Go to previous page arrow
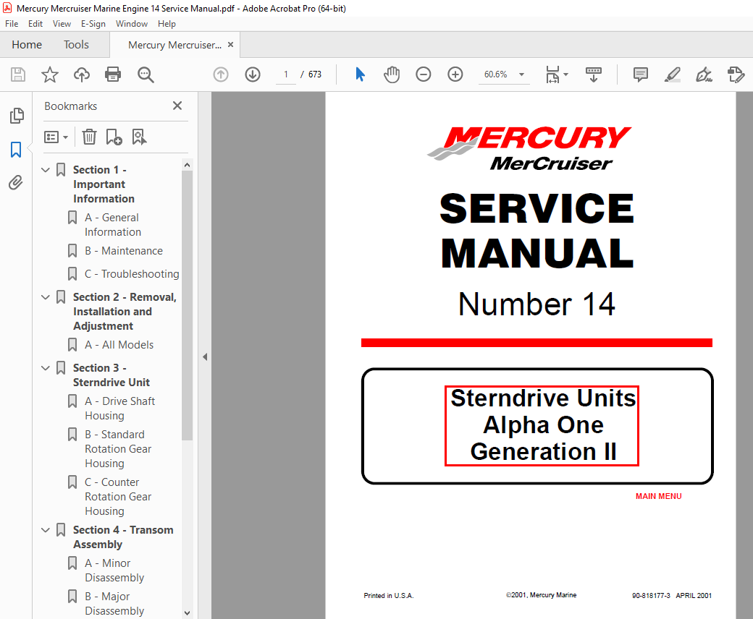This screenshot has height=619, width=753. tap(221, 74)
